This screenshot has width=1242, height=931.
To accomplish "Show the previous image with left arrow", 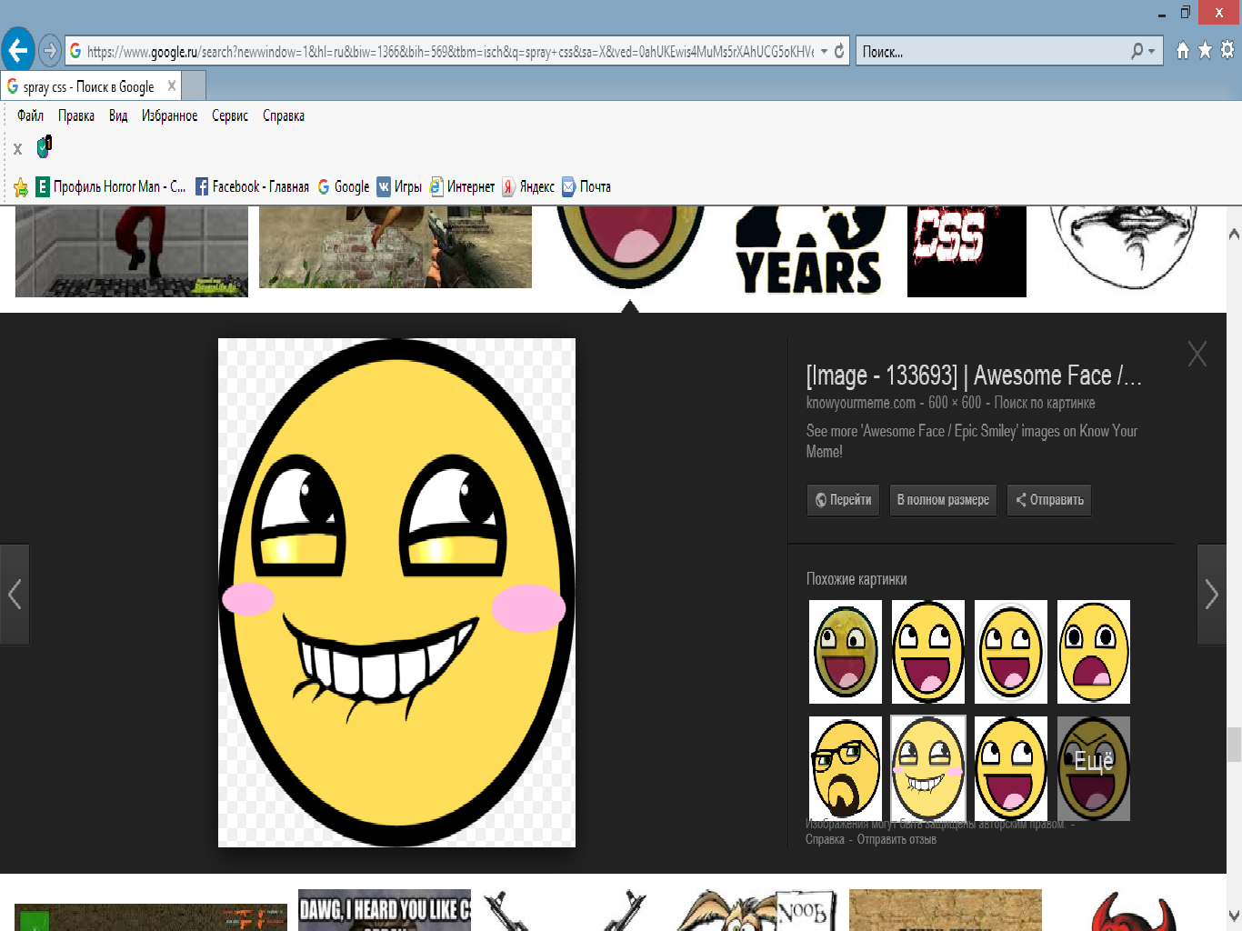I will pos(15,595).
